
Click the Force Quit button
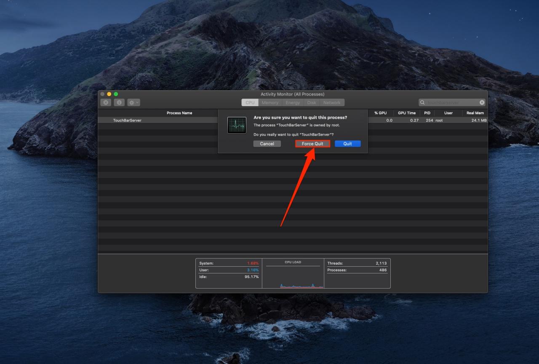(x=312, y=144)
